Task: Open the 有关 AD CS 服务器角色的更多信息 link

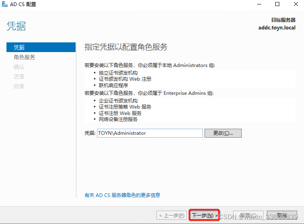Action: click(122, 195)
